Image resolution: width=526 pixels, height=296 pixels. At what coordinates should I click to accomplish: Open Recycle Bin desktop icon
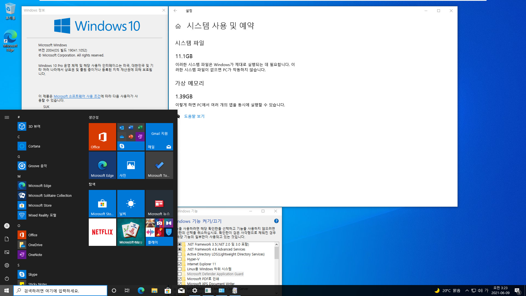[10, 12]
